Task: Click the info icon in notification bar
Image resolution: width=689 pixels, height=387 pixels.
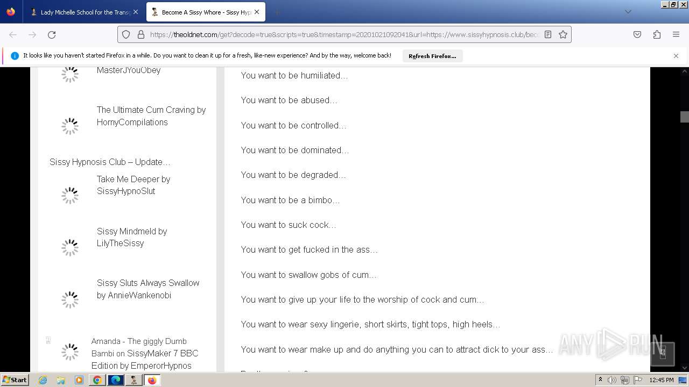Action: click(x=15, y=56)
